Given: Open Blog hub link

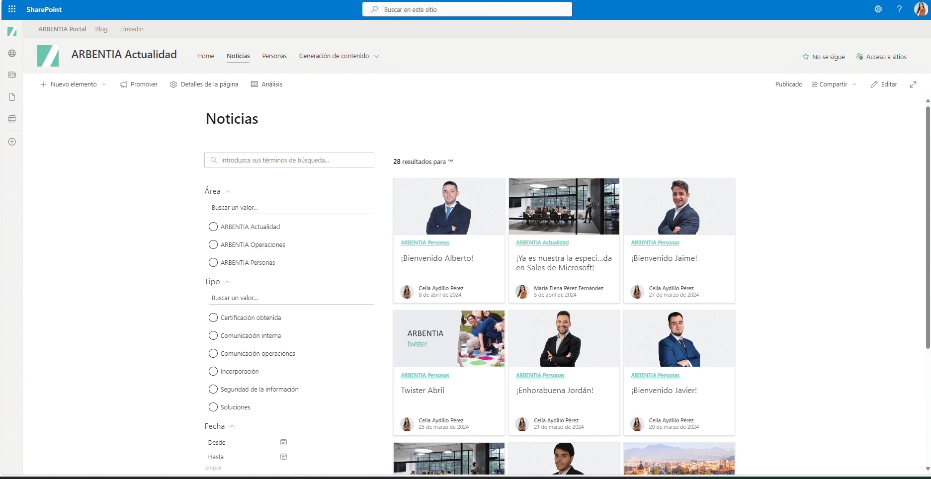Looking at the screenshot, I should click(x=101, y=29).
